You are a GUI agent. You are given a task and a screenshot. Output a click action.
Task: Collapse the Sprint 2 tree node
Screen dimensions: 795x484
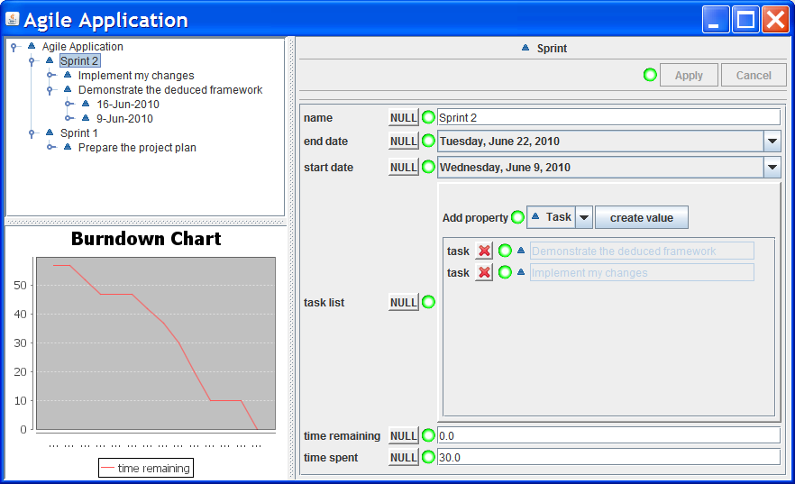coord(32,60)
